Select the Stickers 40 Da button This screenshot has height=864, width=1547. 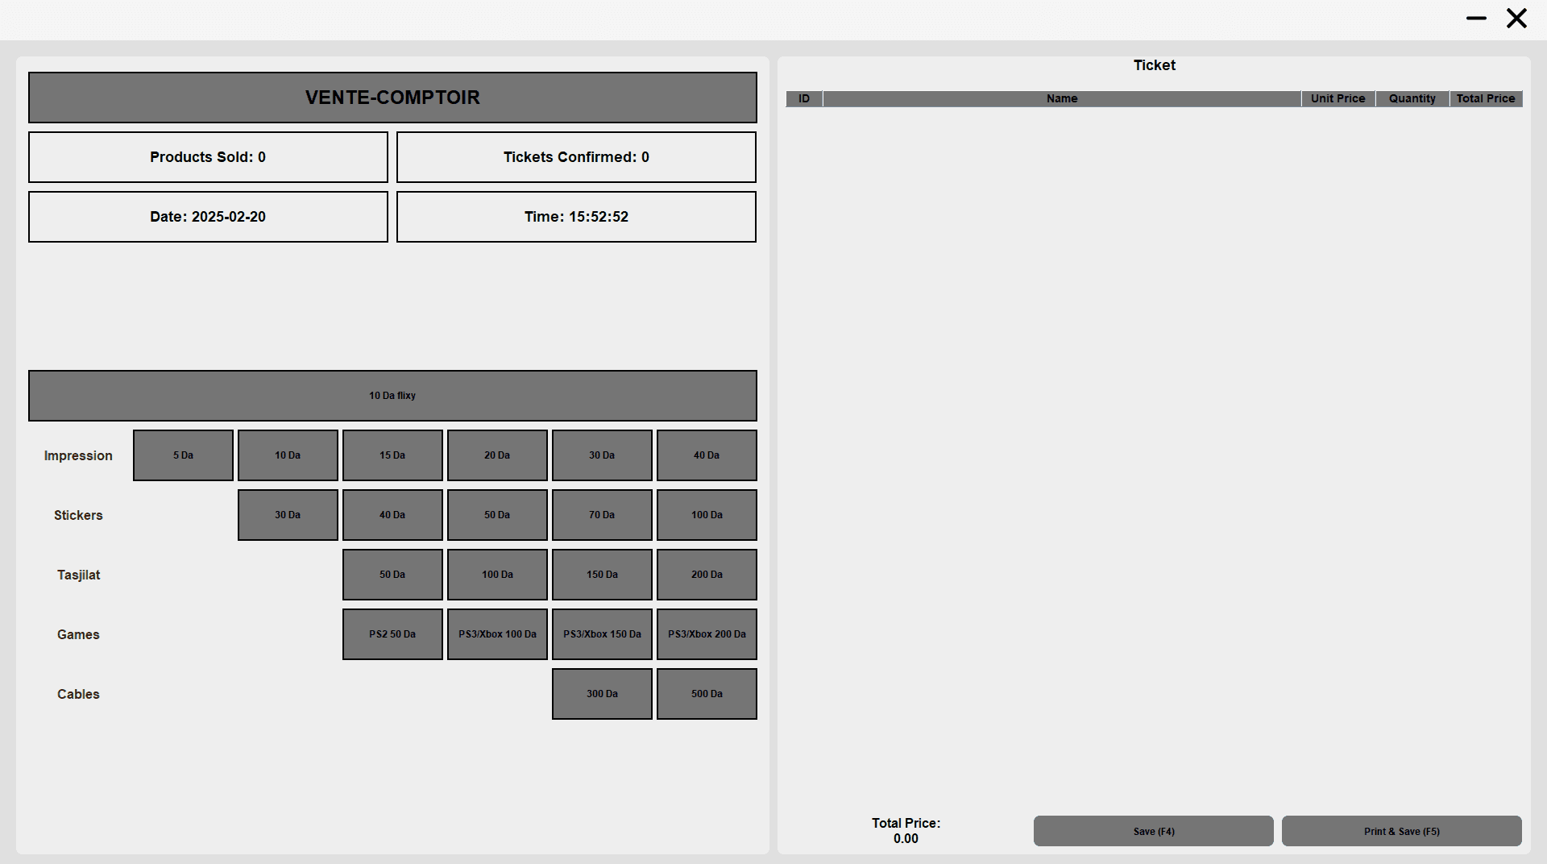(x=392, y=515)
